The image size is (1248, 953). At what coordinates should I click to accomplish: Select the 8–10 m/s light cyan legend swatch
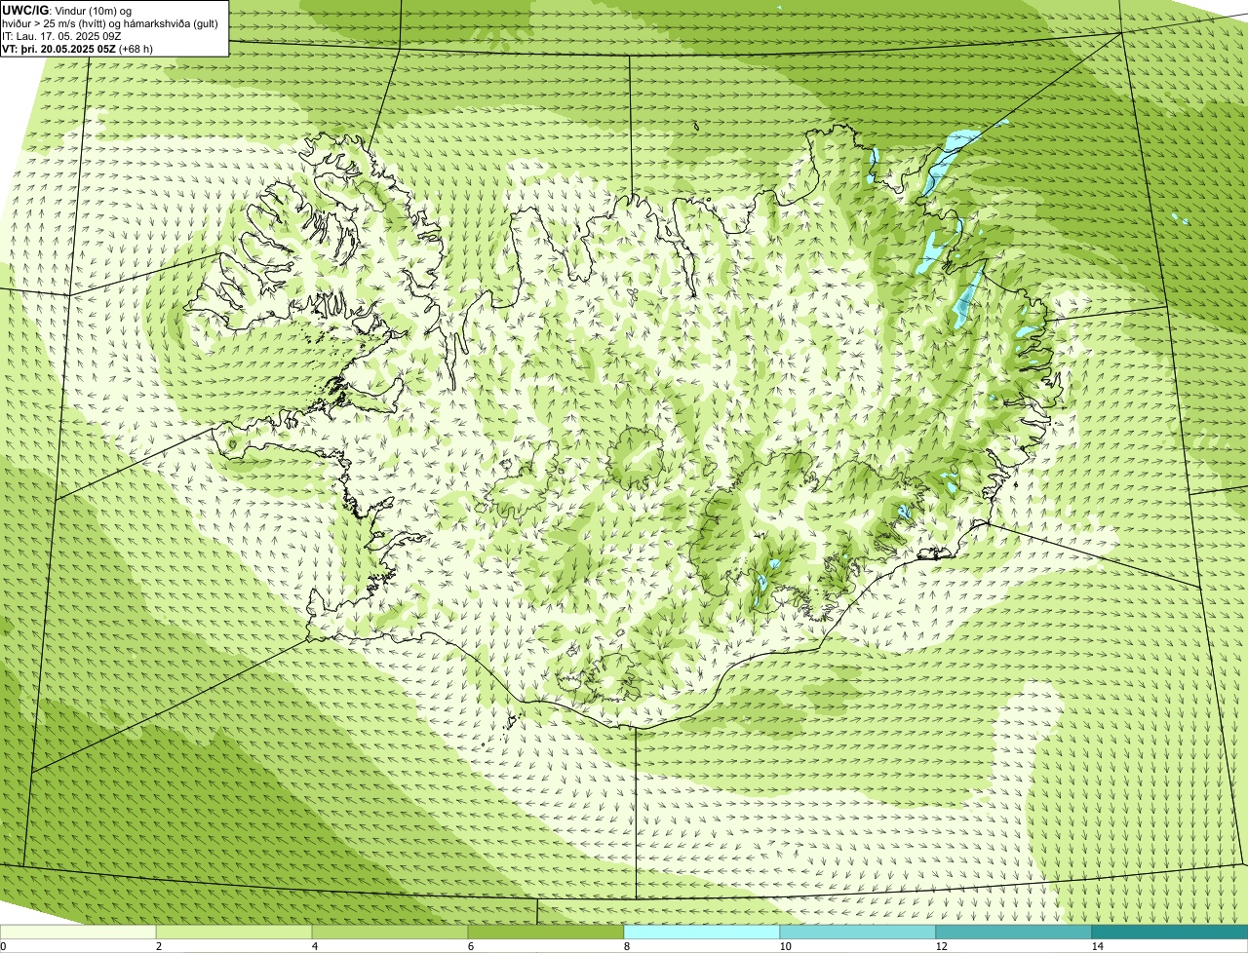pos(702,932)
